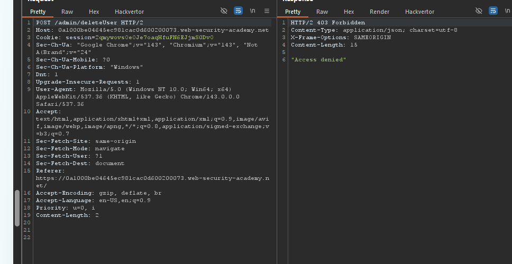Click the "Access denied" response body
Screen dimensions: 512x264
click(319, 60)
